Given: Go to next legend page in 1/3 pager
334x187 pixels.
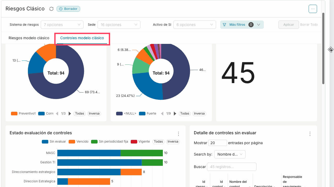Looking at the screenshot, I should [x=70, y=113].
